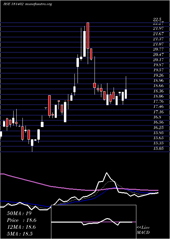The image size is (170, 239).
Task: Click the 19.57 price level label
Action: (158, 70)
